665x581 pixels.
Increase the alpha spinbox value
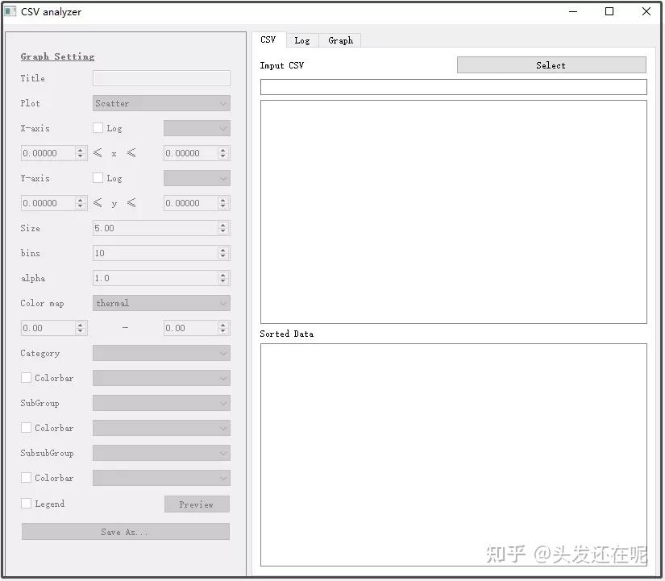click(x=222, y=275)
